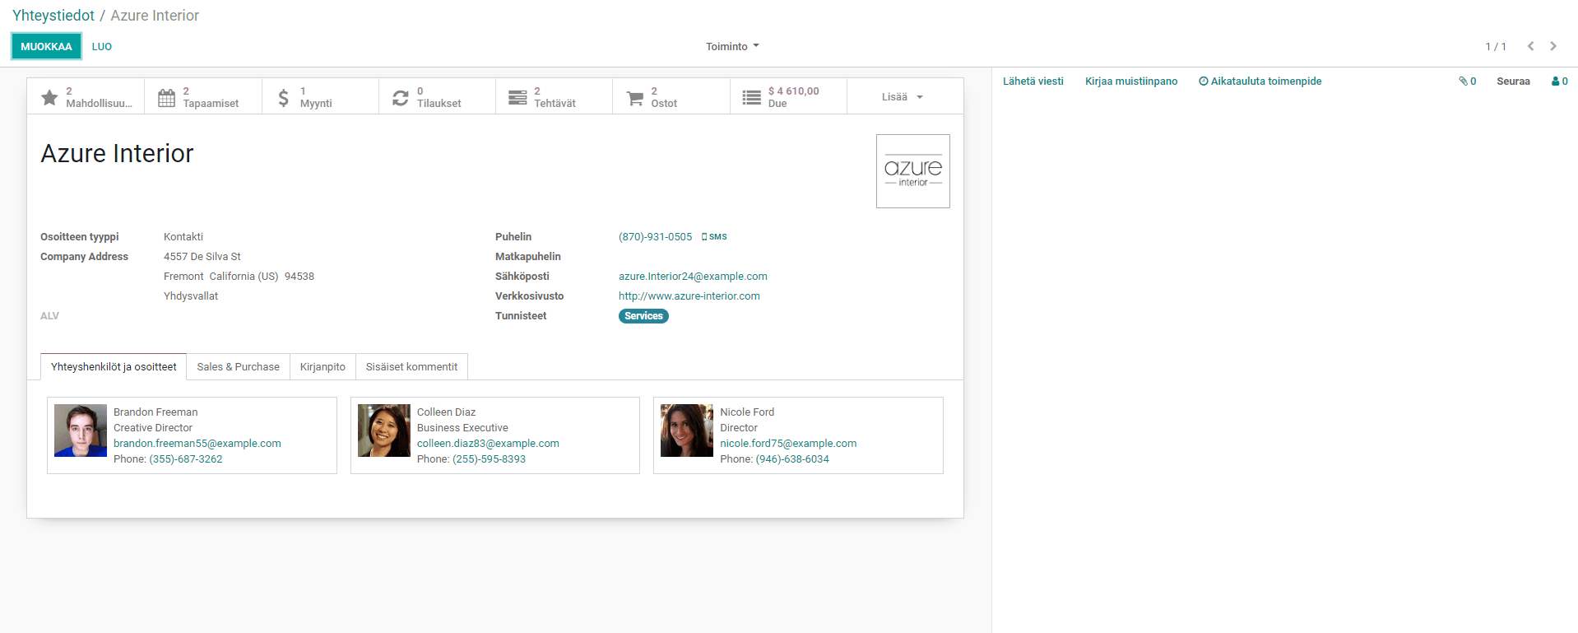Viewport: 1578px width, 633px height.
Task: Go to previous record arrow
Action: click(x=1530, y=46)
